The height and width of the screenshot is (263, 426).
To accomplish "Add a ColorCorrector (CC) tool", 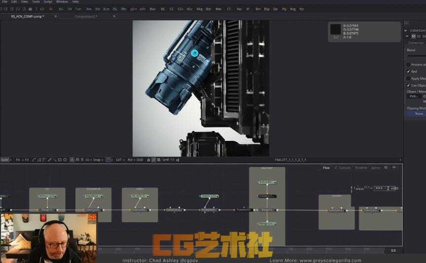I will click(x=172, y=9).
